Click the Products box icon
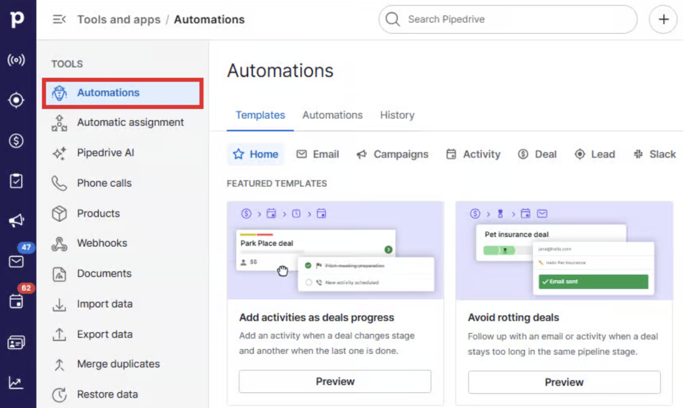Screen dimensions: 689x408 (x=60, y=213)
